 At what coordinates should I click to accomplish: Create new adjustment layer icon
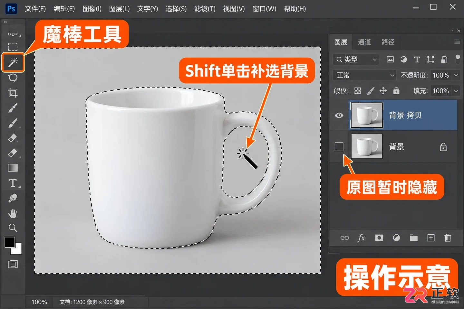click(397, 238)
